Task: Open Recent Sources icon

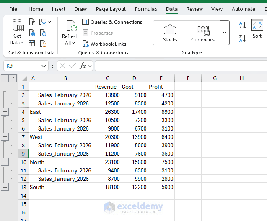Action: pyautogui.click(x=43, y=33)
